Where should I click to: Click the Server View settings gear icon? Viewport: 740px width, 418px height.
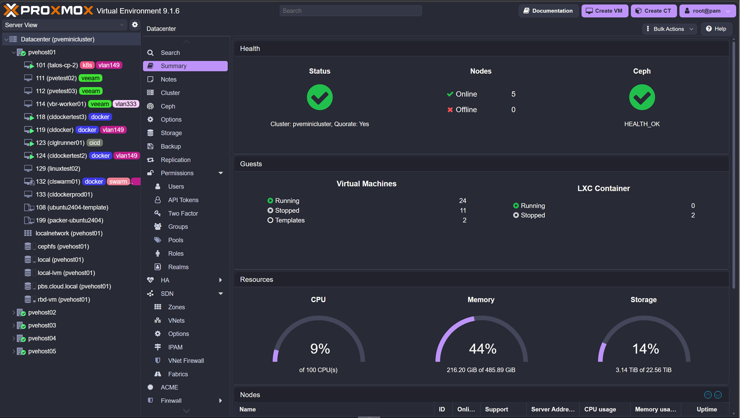(x=135, y=25)
